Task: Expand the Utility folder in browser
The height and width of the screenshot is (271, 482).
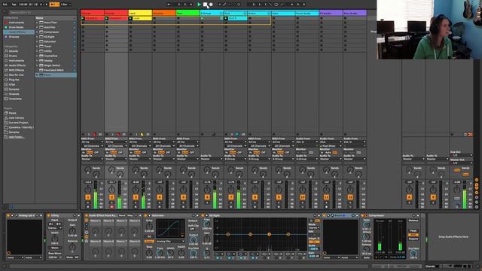Action: click(x=37, y=51)
